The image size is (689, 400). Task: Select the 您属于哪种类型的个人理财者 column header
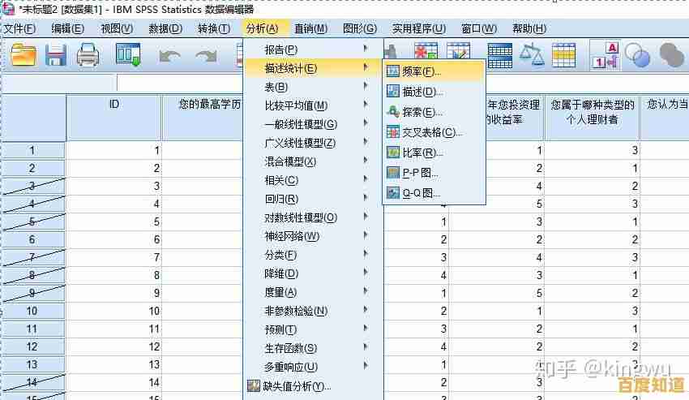(592, 117)
